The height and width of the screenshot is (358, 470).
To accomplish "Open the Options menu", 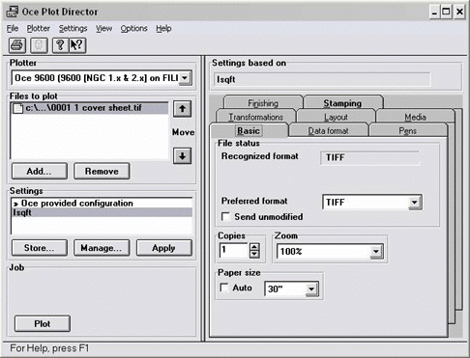I will (133, 29).
